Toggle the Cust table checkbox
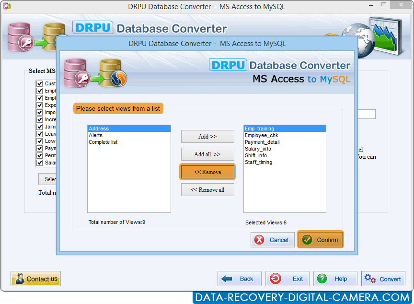 (40, 83)
